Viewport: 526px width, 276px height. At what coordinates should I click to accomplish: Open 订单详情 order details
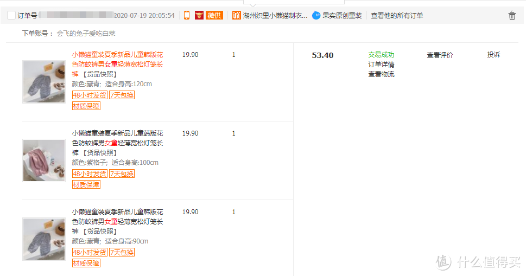(381, 65)
